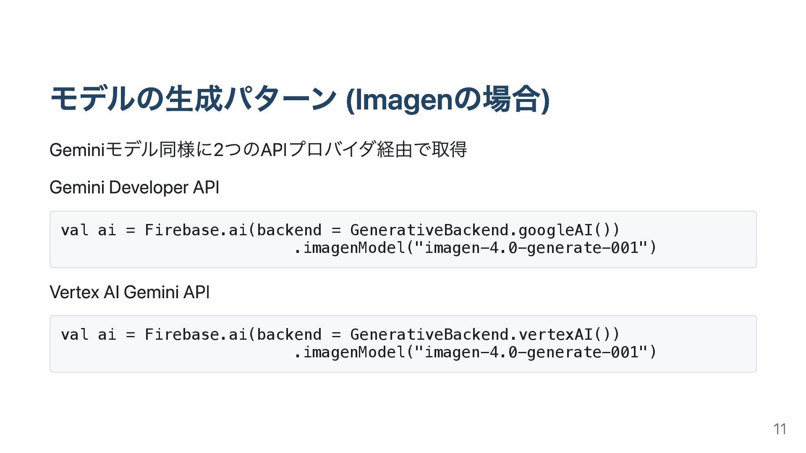Click .imagenModel in the second code block

(350, 352)
